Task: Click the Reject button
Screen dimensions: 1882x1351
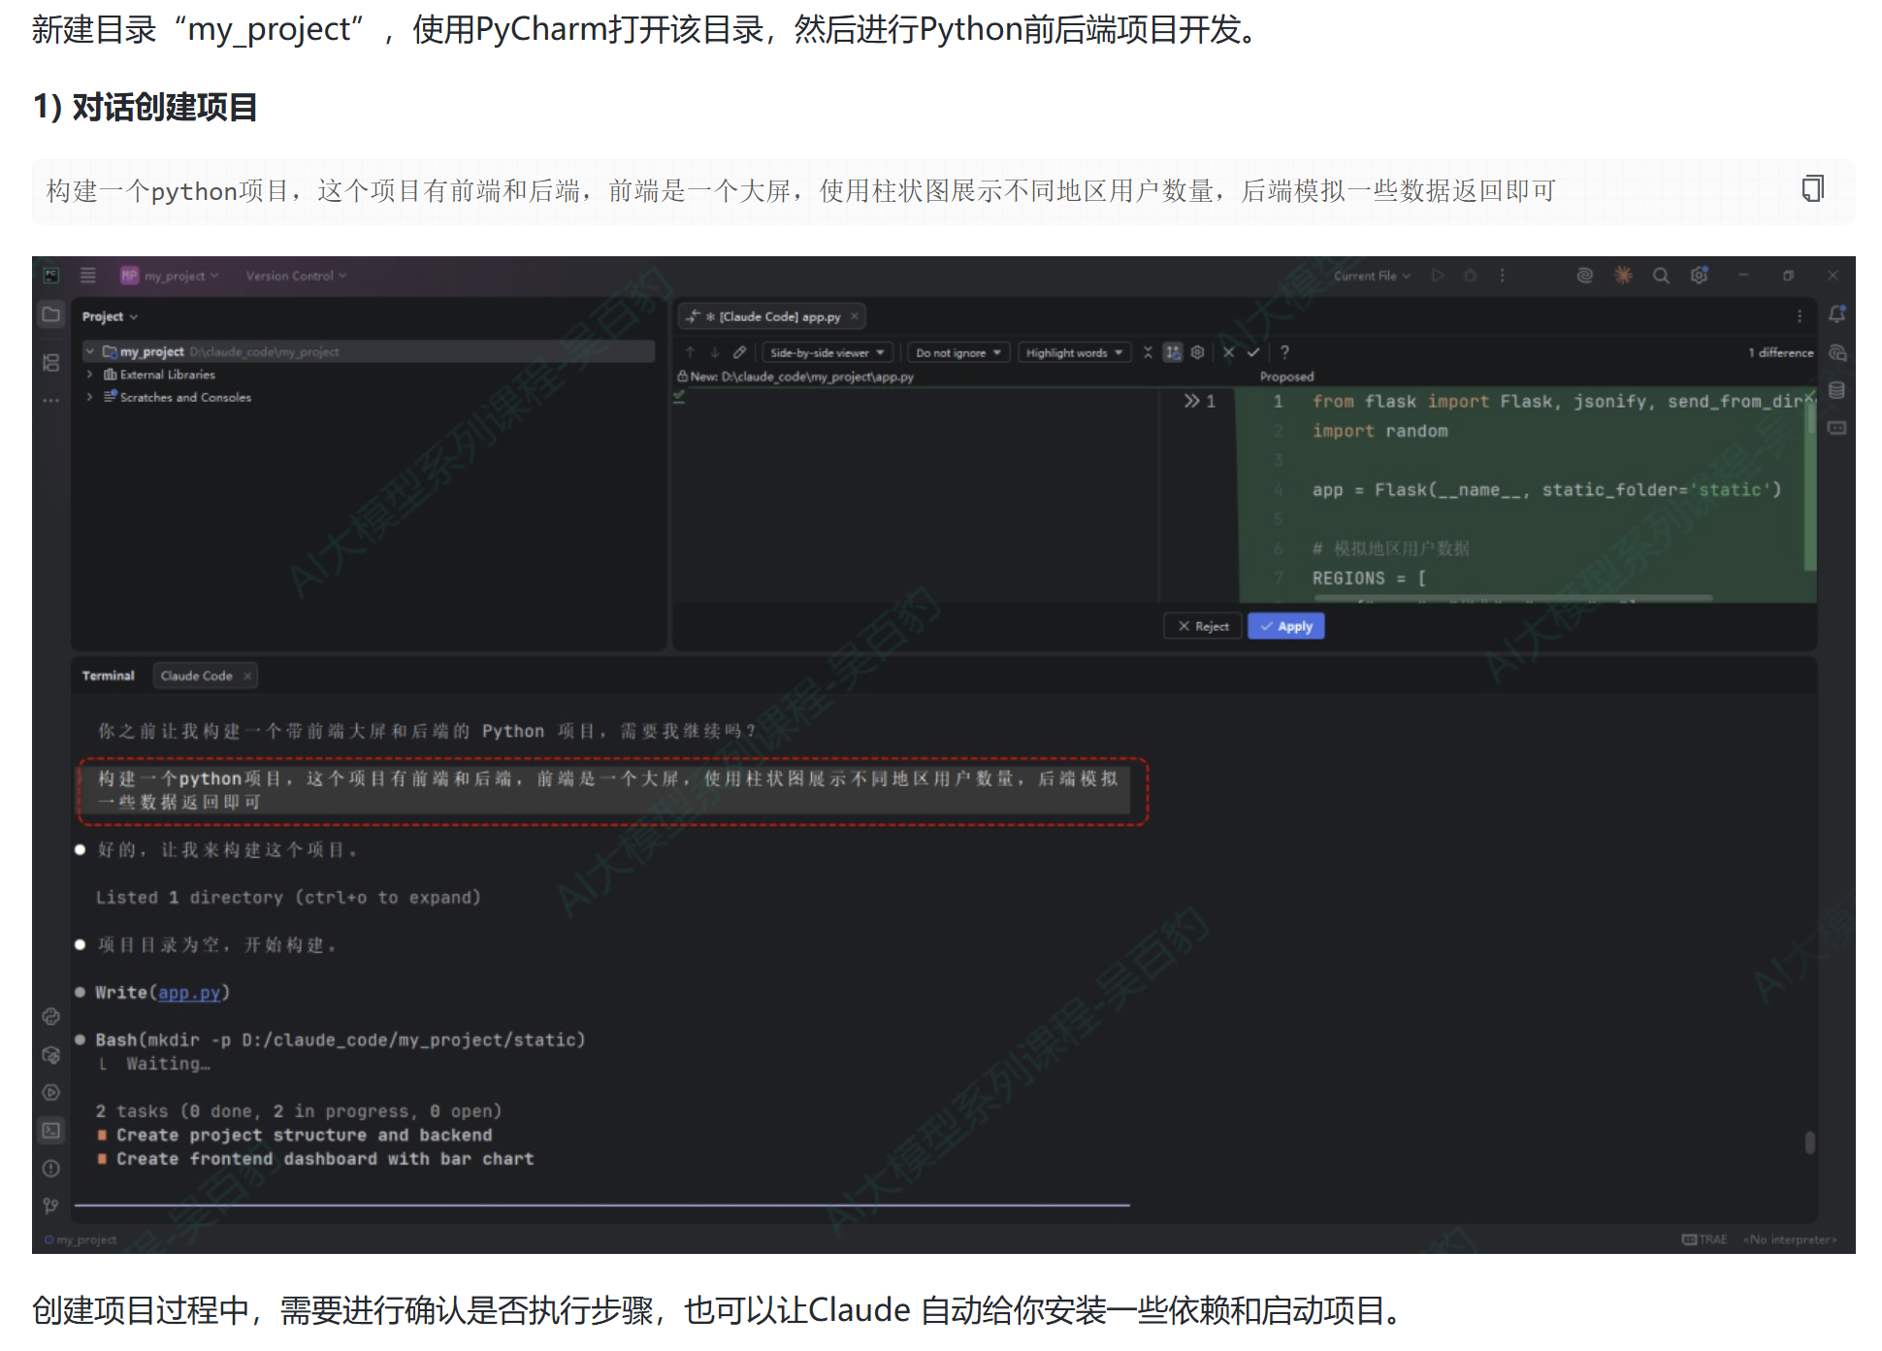Action: [1203, 626]
